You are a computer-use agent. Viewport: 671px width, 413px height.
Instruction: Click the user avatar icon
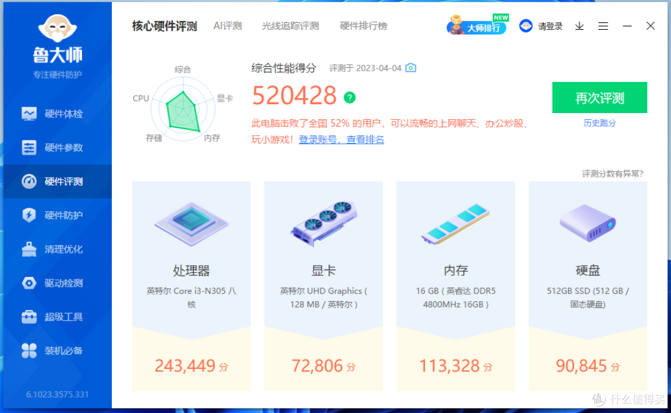[526, 26]
